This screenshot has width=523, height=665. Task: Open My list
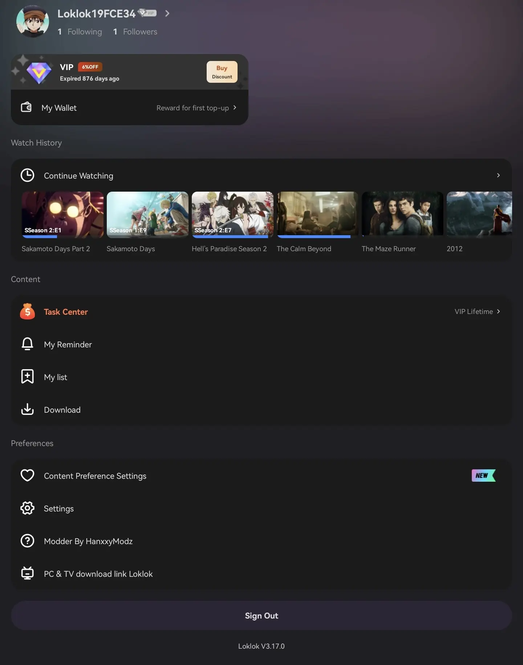(261, 377)
